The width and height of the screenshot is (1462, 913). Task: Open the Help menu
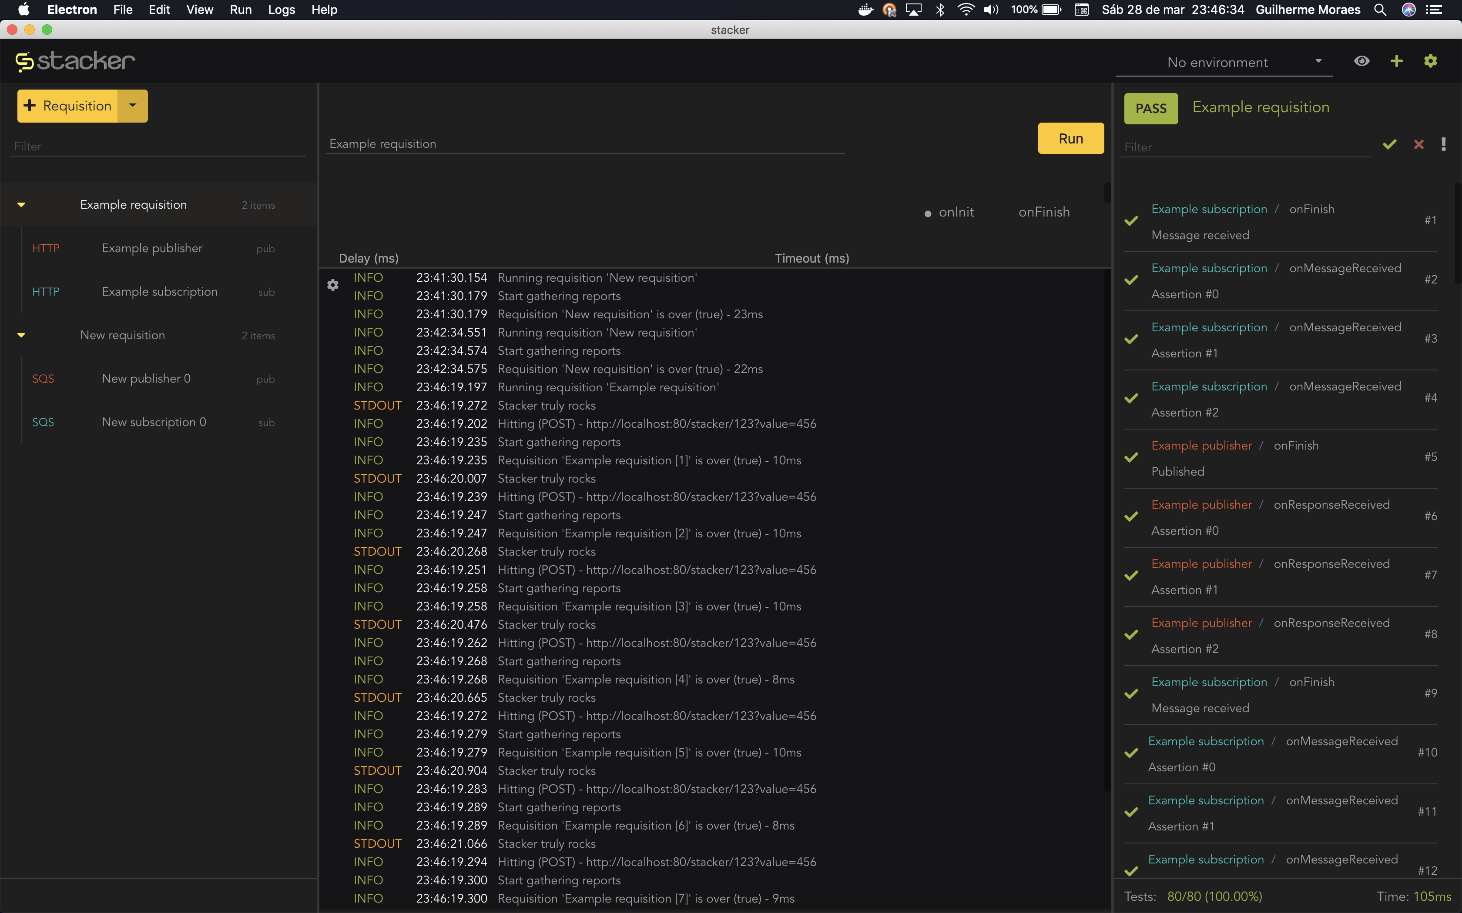(325, 10)
